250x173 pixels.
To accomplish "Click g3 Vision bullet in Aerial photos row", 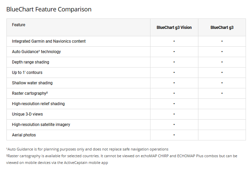I will click(174, 135).
